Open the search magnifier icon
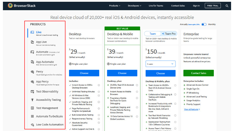The width and height of the screenshot is (234, 131). [227, 6]
